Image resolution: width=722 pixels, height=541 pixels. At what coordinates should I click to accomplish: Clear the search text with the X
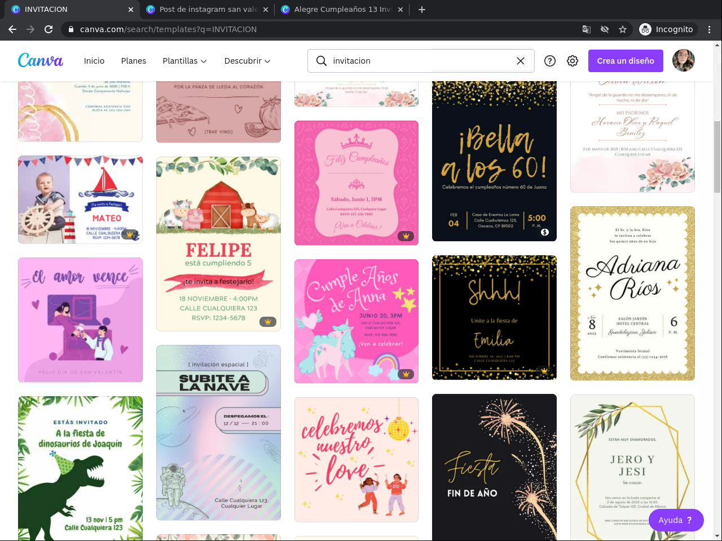tap(521, 61)
